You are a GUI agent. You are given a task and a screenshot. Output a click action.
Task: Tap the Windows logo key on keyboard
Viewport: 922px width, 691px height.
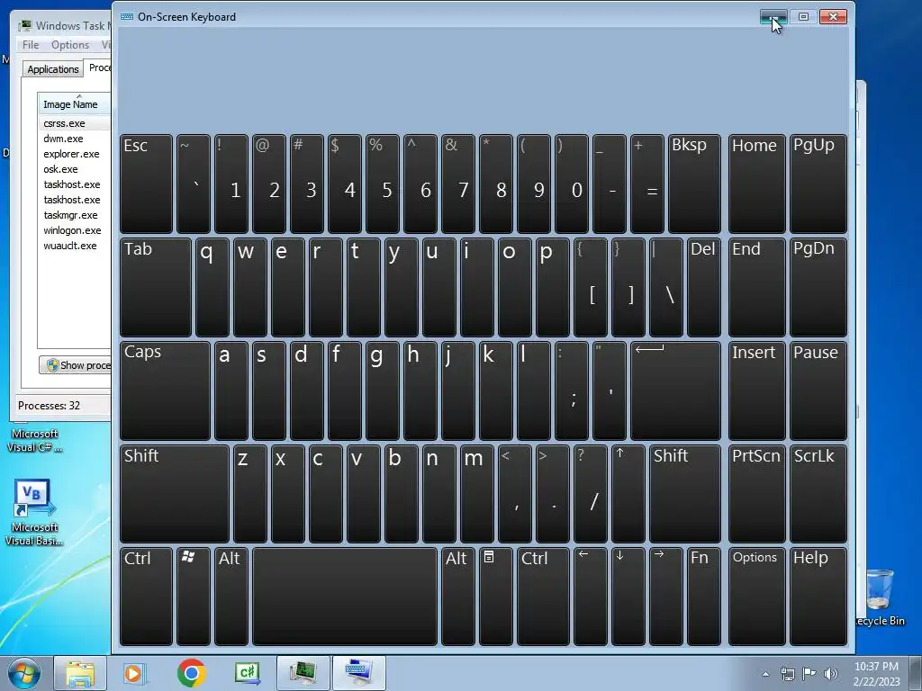click(194, 597)
